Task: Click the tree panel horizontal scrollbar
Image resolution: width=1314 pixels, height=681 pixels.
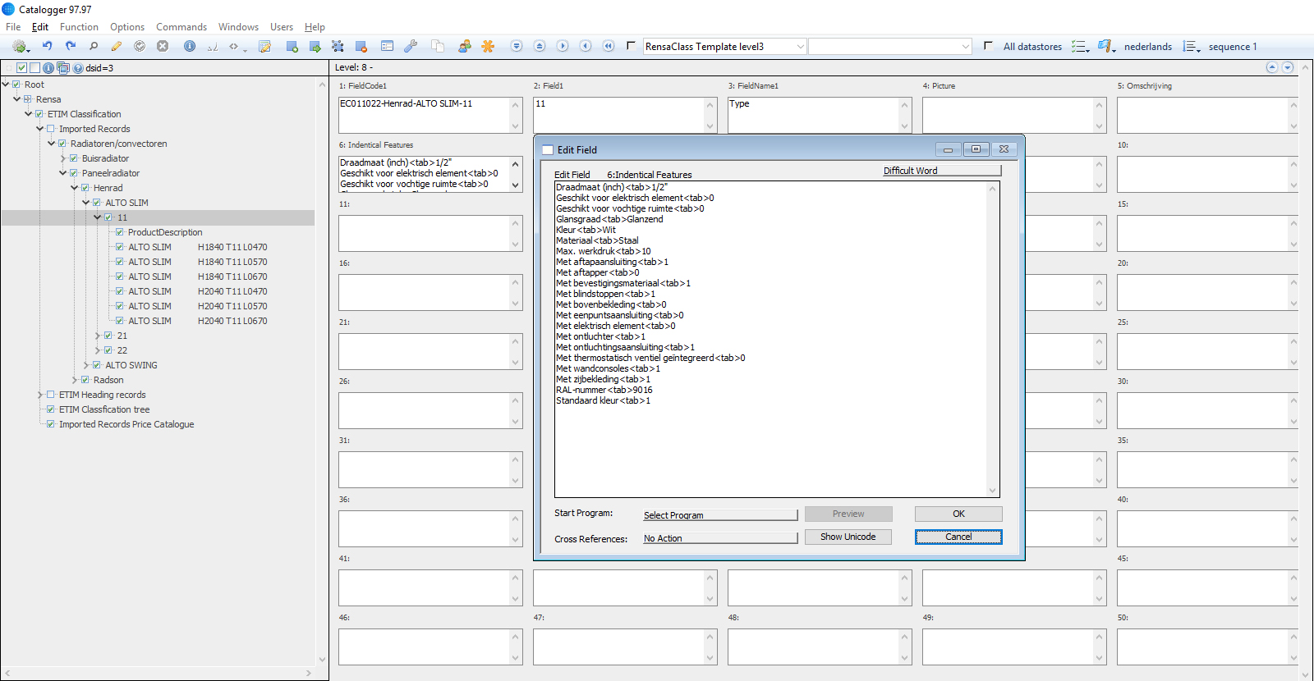Action: coord(156,673)
